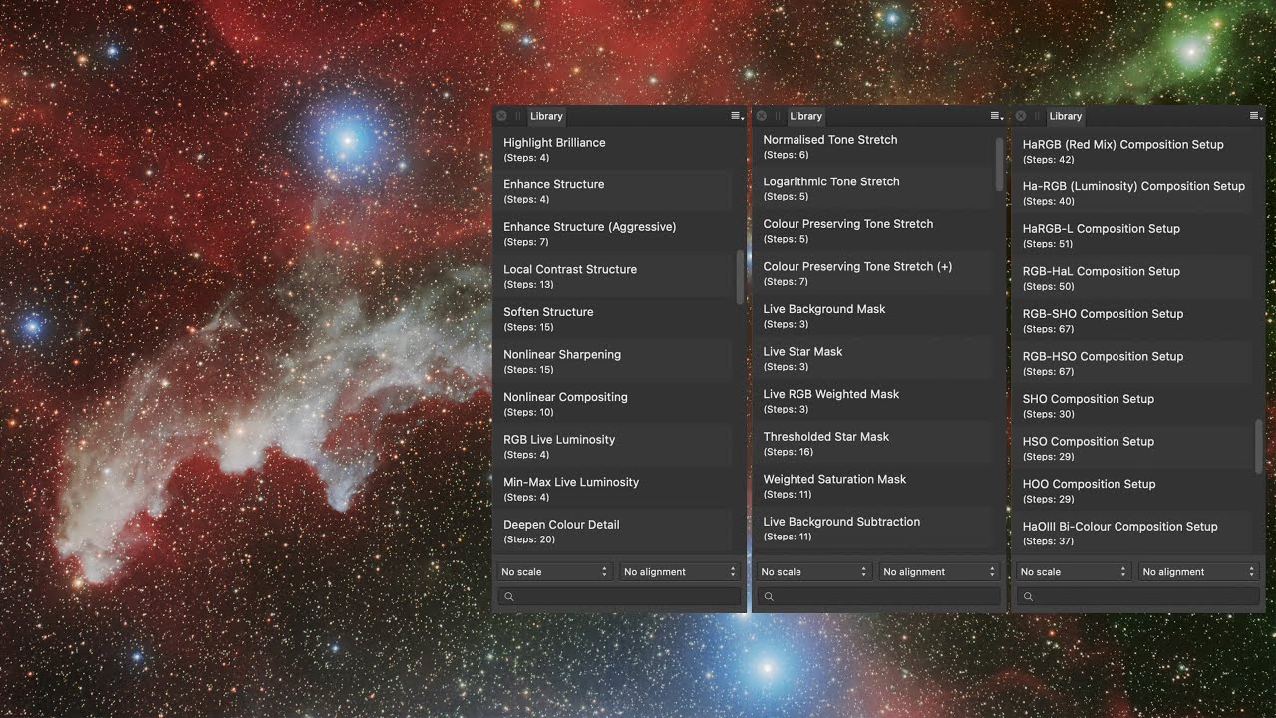Select the Weighted Saturation Mask macro

coord(872,486)
